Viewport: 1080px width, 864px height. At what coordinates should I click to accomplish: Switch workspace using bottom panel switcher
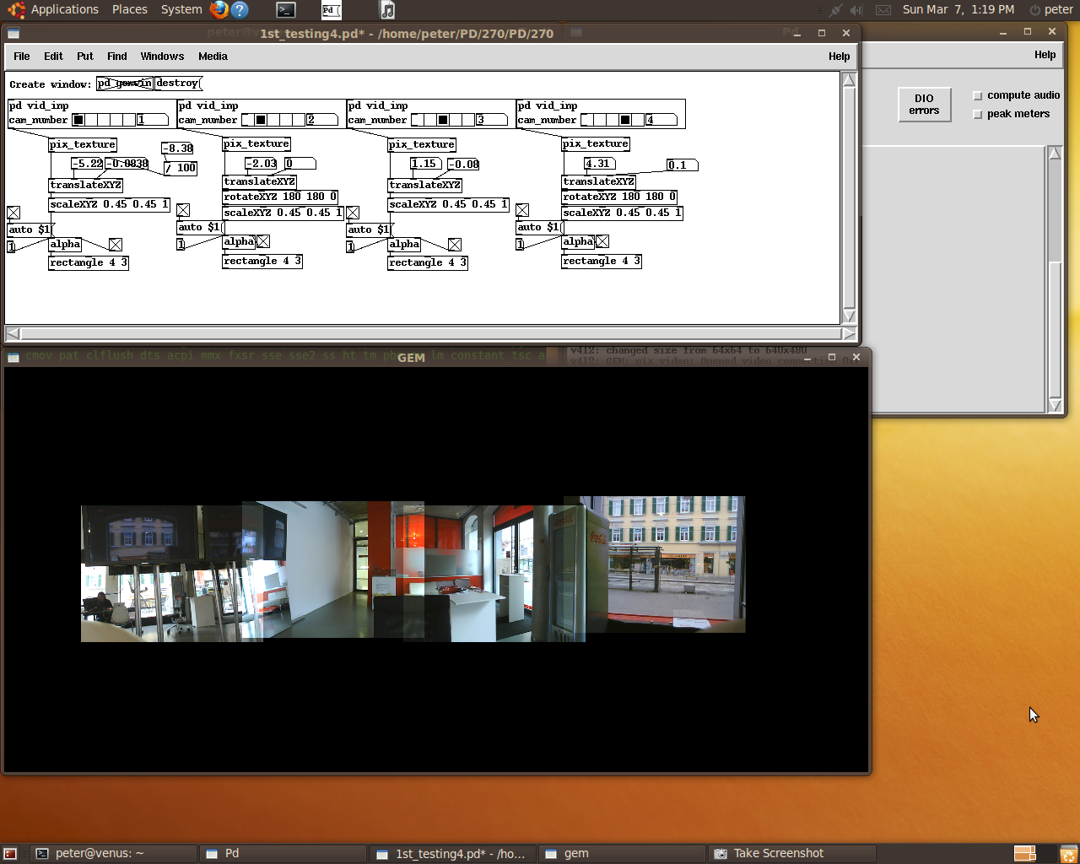1025,854
